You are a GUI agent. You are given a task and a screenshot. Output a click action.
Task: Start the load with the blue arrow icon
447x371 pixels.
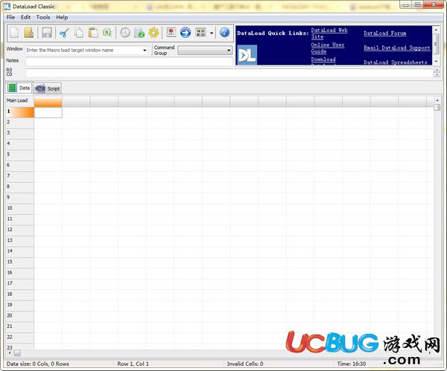186,33
